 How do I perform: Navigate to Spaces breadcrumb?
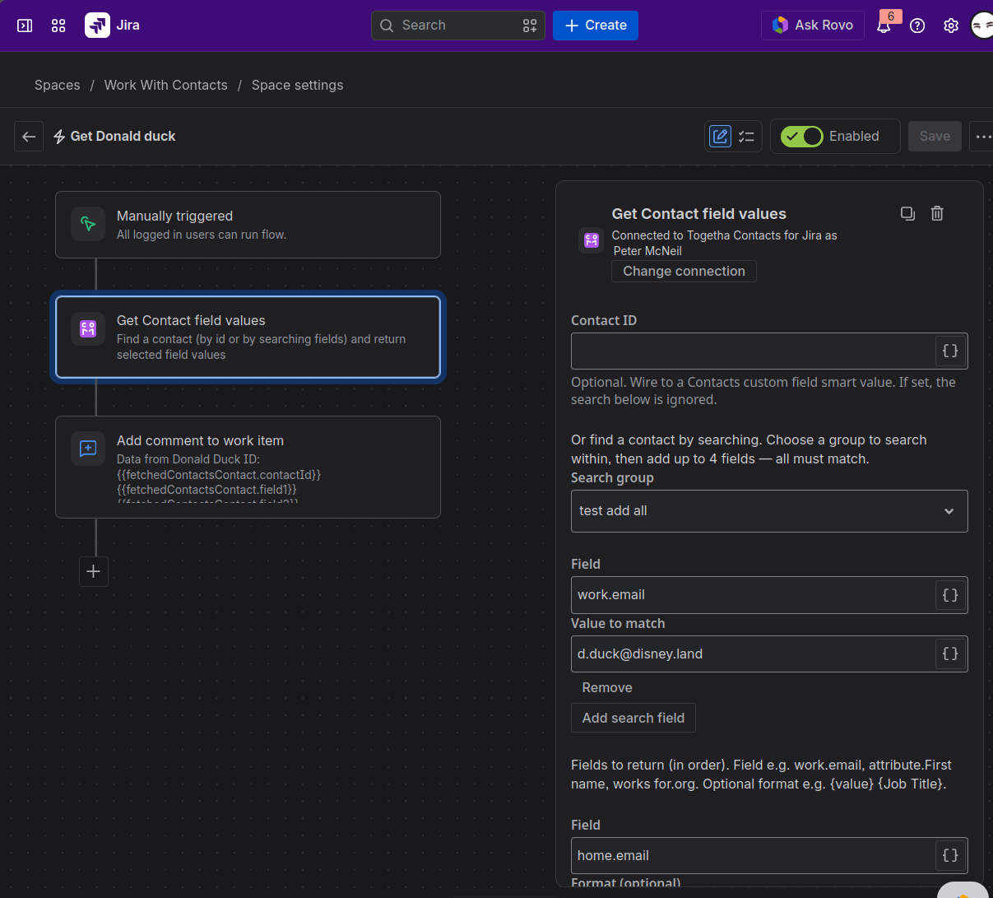(58, 86)
